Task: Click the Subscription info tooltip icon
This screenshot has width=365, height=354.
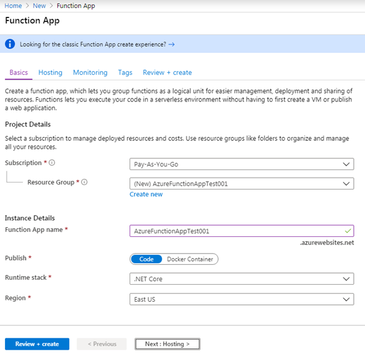Action: coord(52,163)
